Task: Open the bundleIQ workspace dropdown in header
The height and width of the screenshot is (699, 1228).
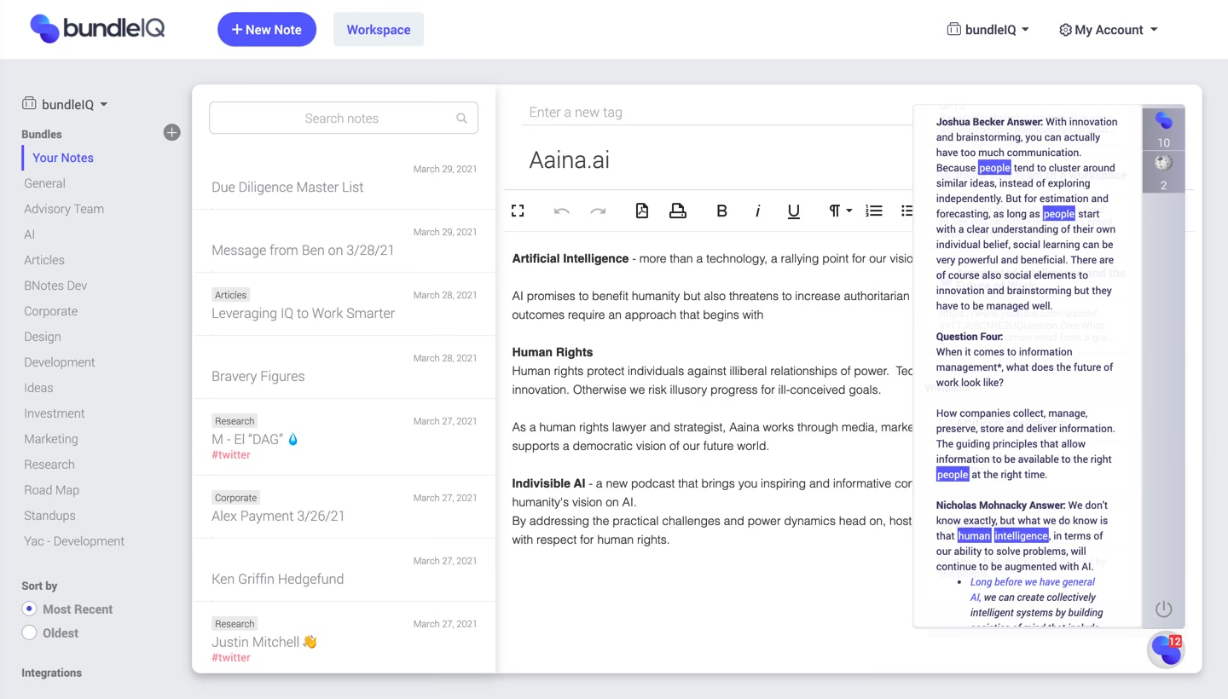Action: [988, 29]
